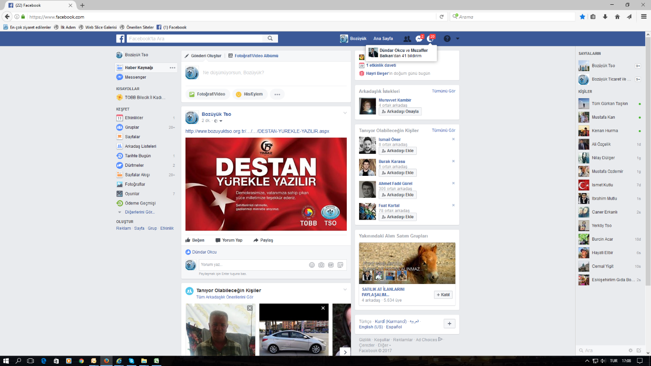Image resolution: width=651 pixels, height=366 pixels.
Task: Open Skype from the Windows taskbar
Action: [x=131, y=361]
